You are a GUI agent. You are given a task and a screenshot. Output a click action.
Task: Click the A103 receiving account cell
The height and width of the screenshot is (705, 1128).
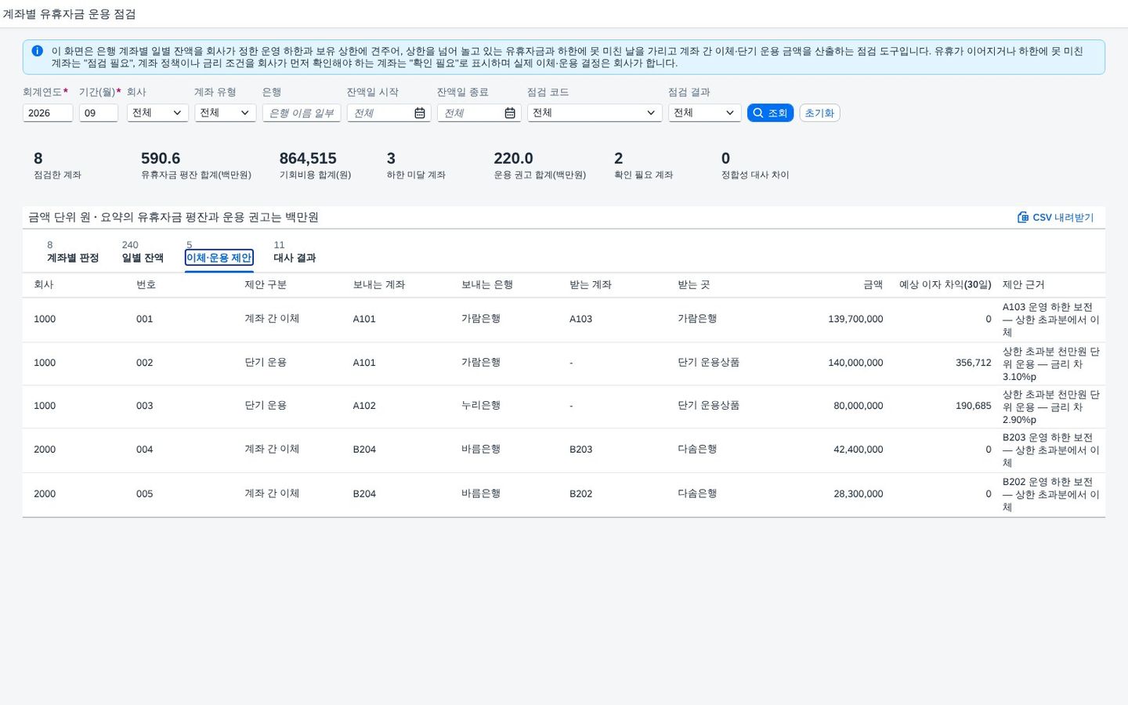(x=581, y=320)
